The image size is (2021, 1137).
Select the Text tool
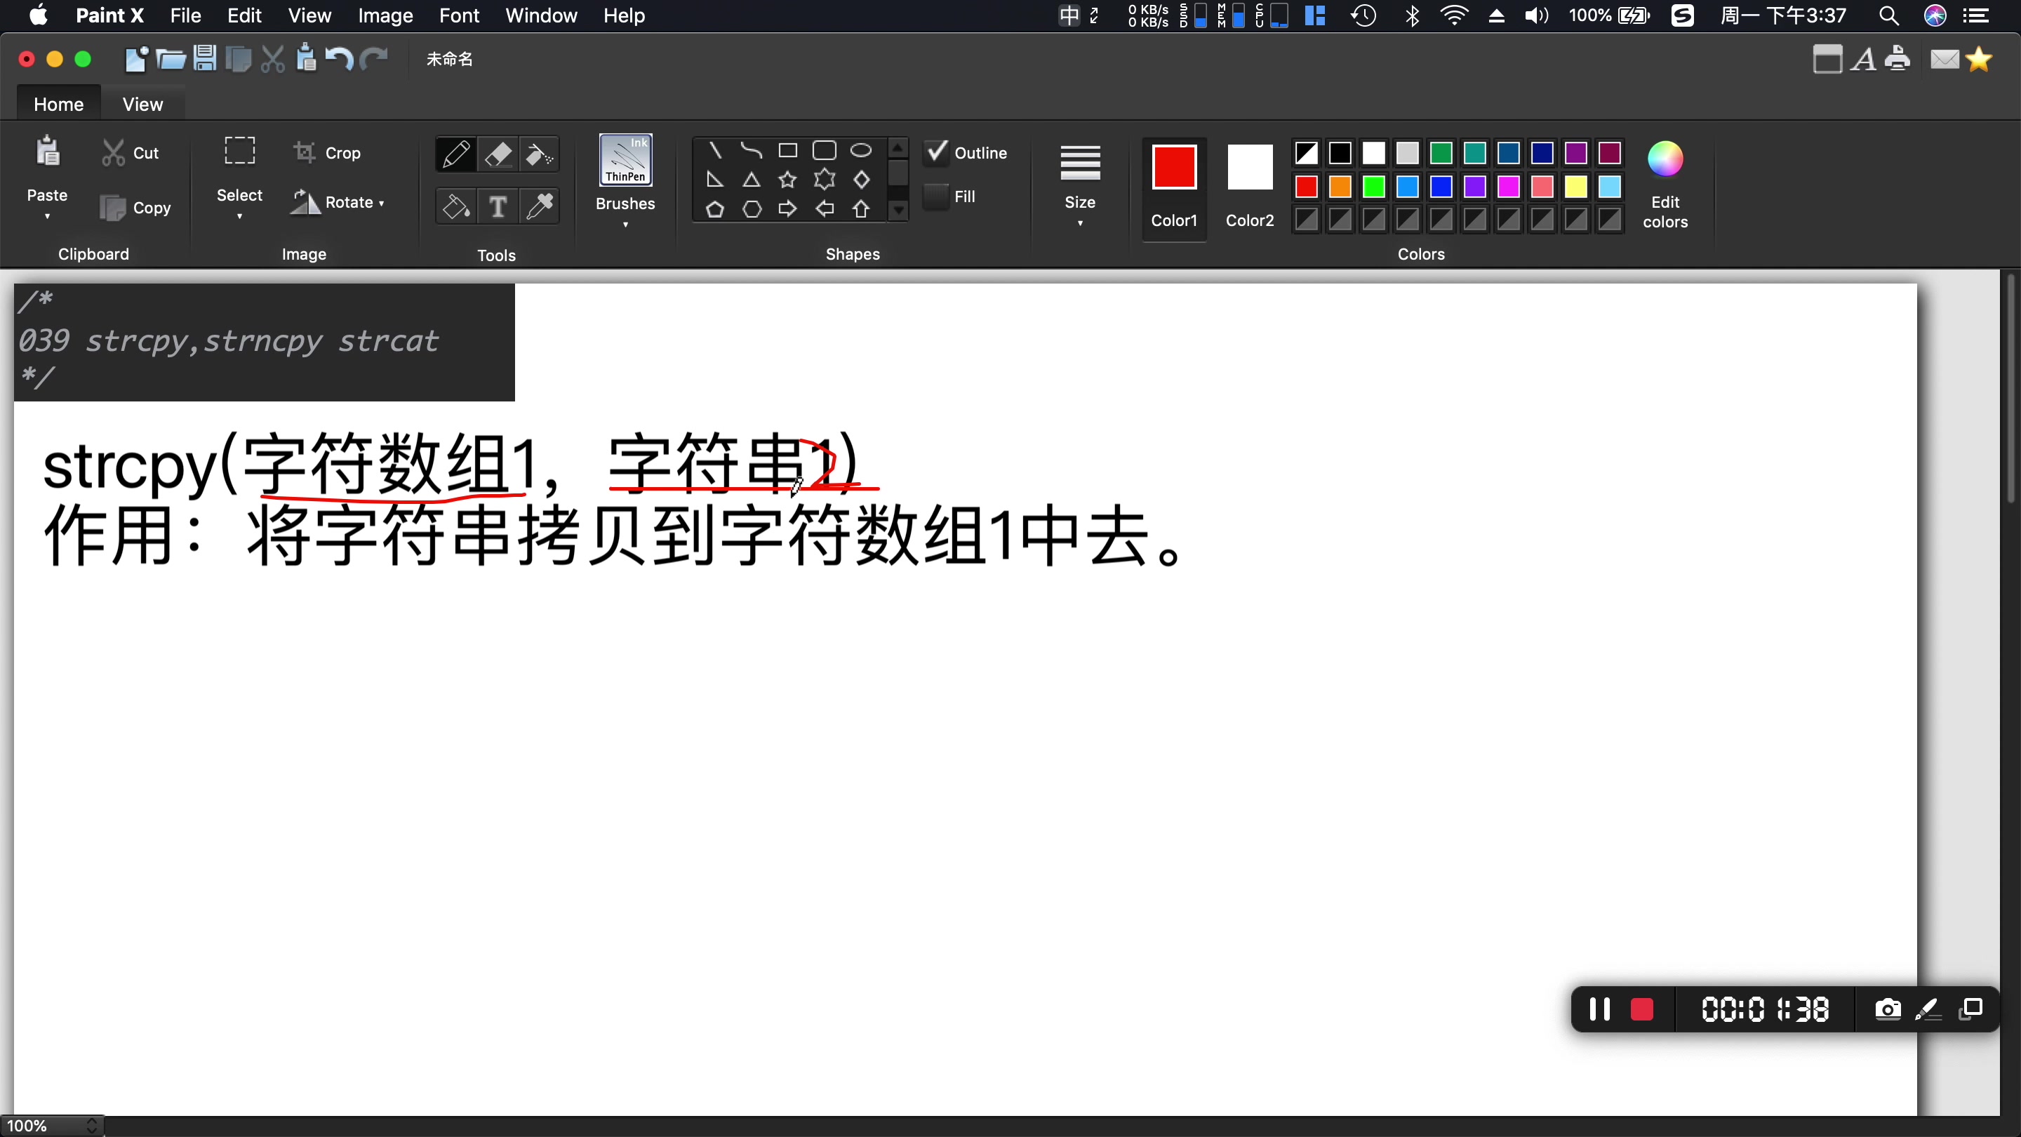click(498, 206)
